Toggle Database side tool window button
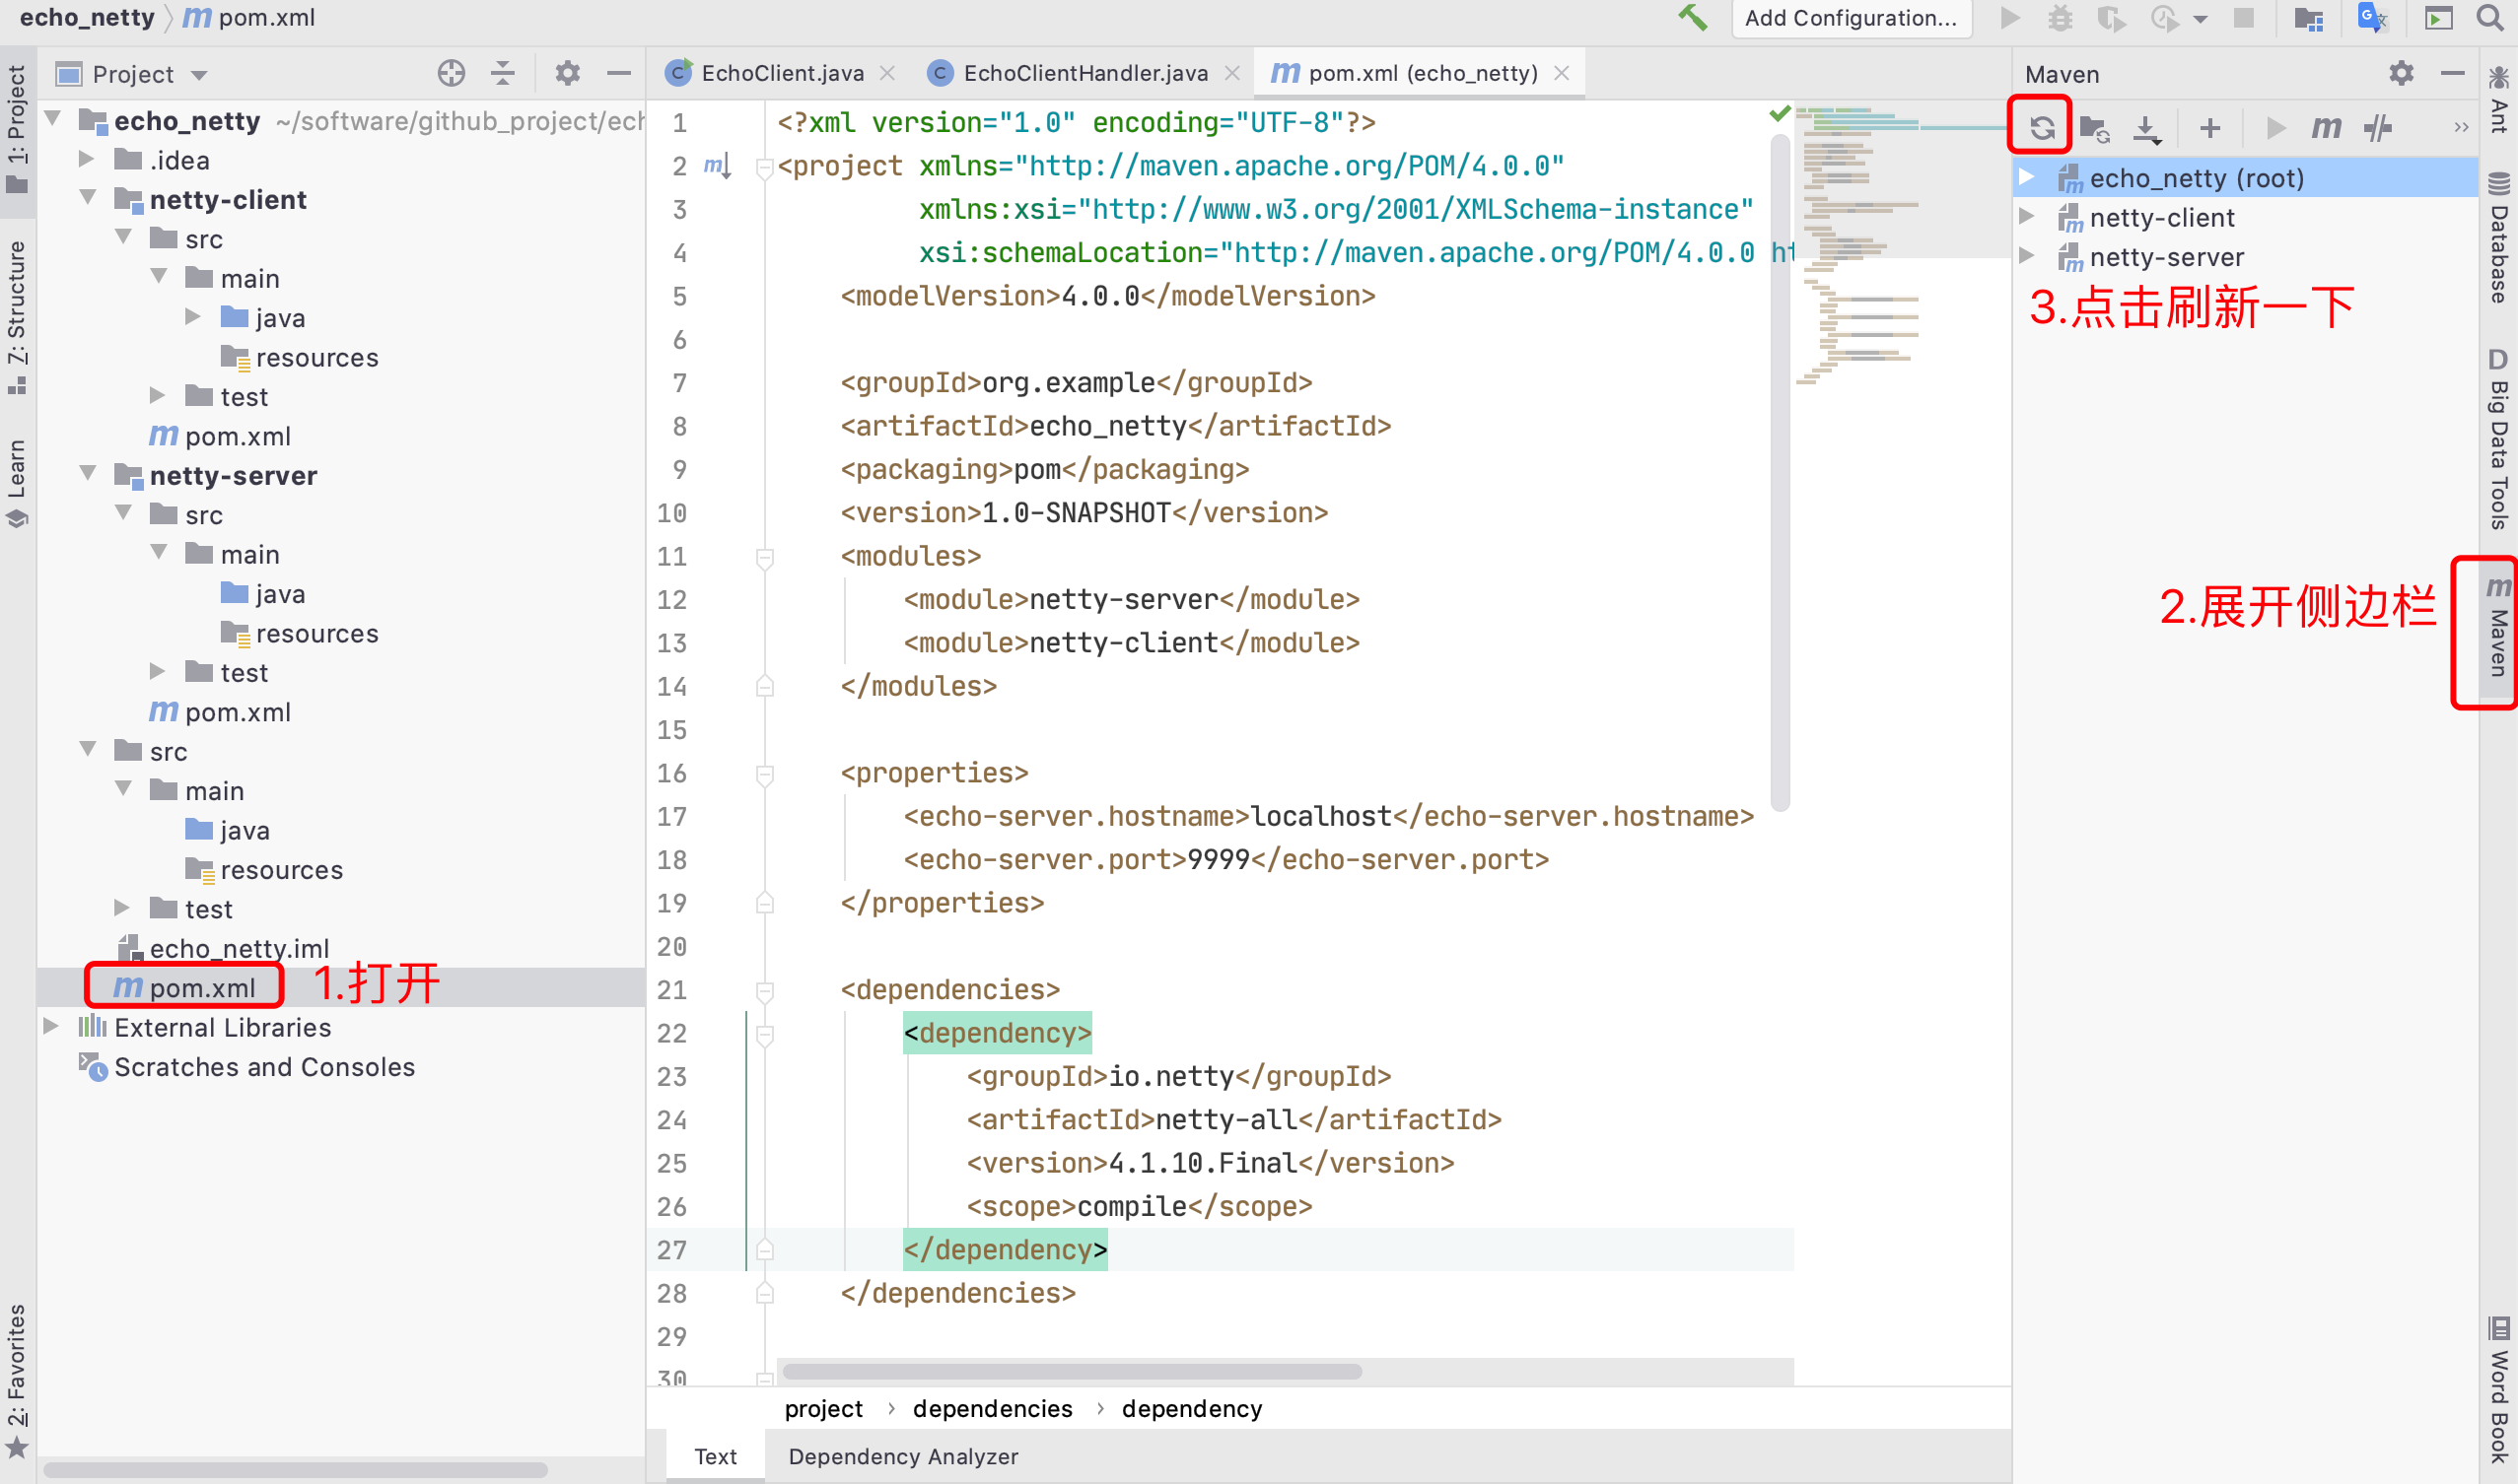 2498,240
